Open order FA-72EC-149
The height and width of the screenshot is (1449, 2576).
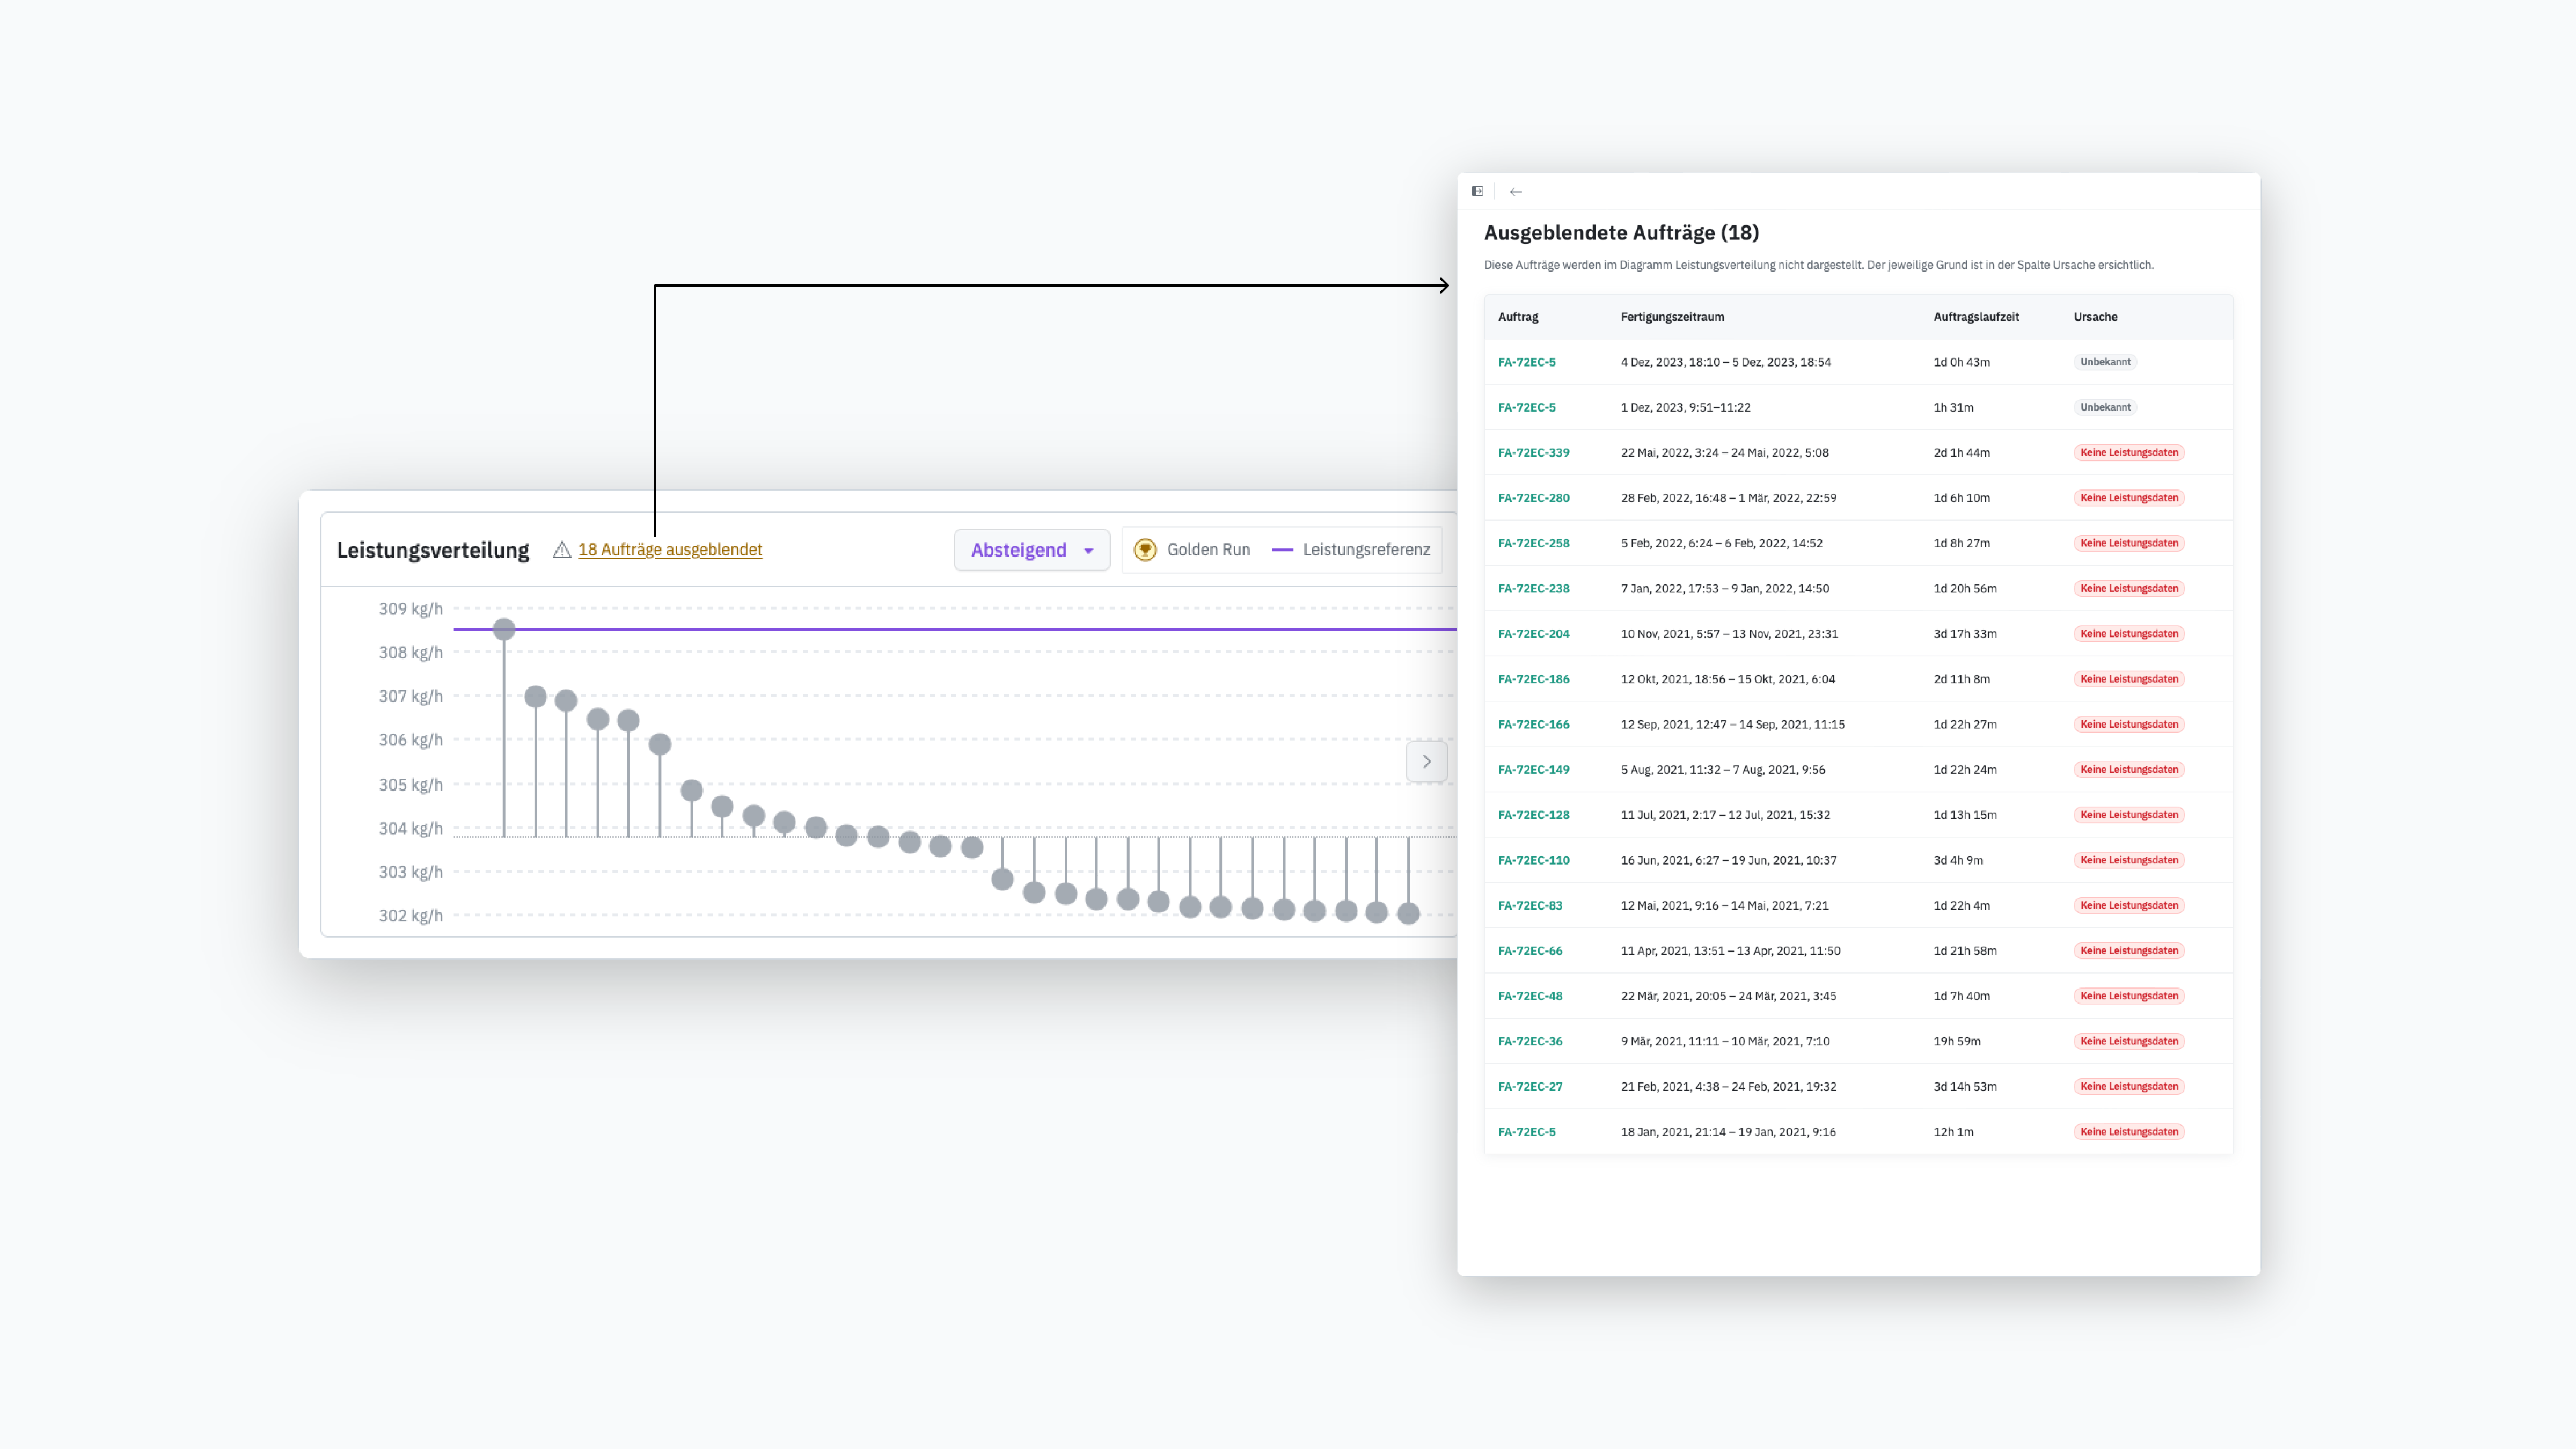(x=1533, y=770)
